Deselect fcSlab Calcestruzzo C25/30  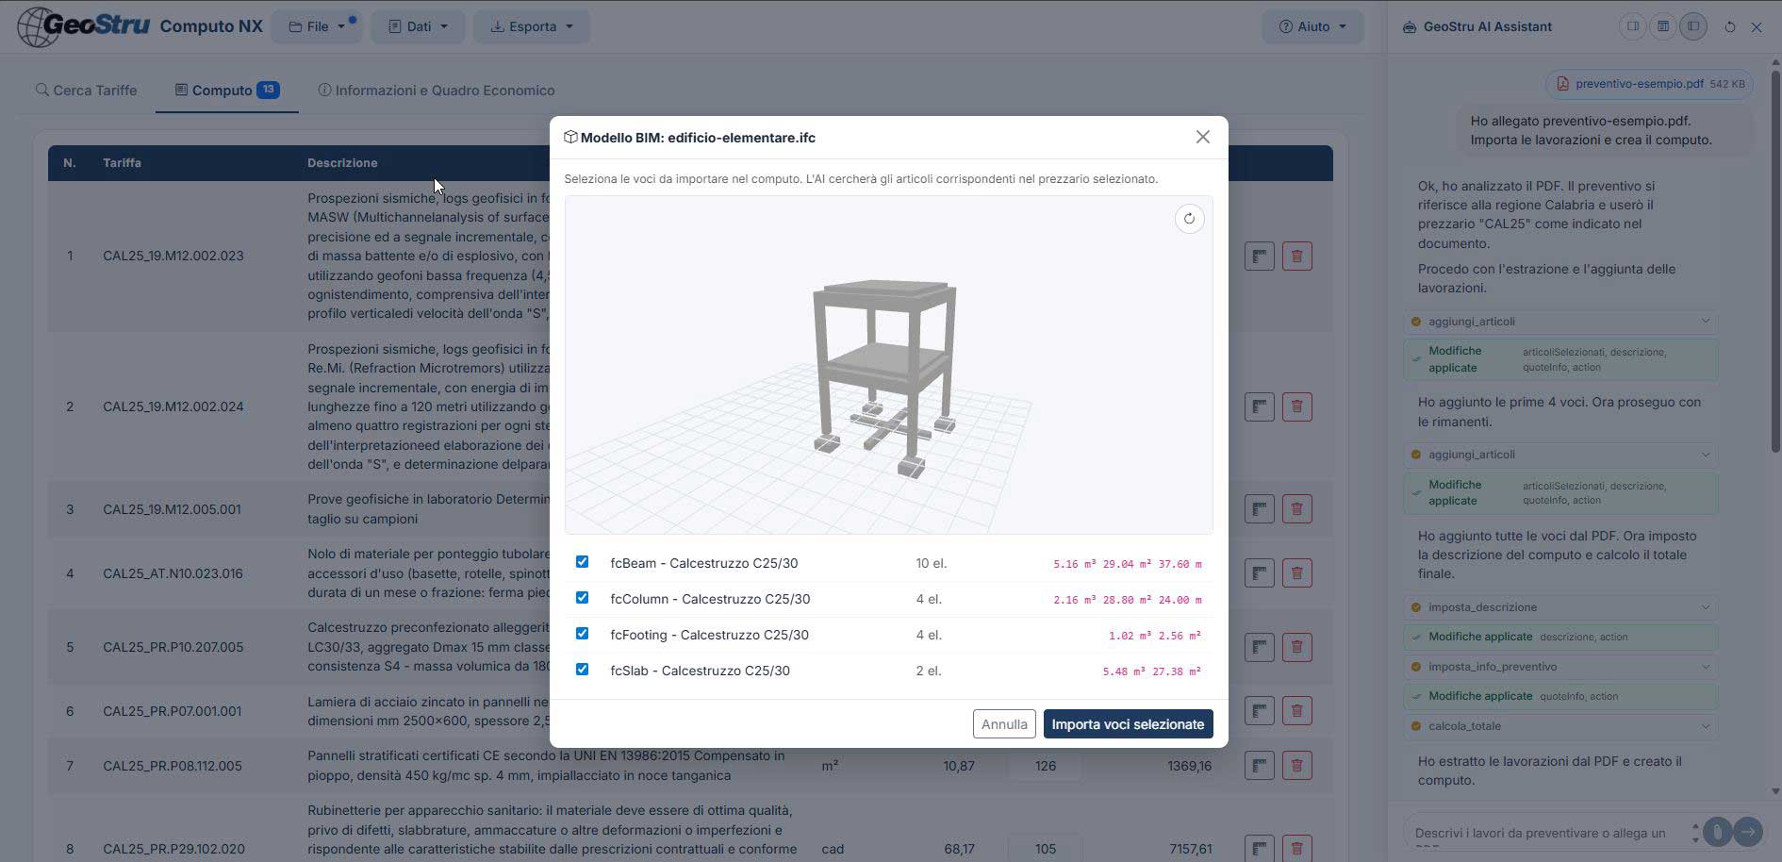pos(582,670)
